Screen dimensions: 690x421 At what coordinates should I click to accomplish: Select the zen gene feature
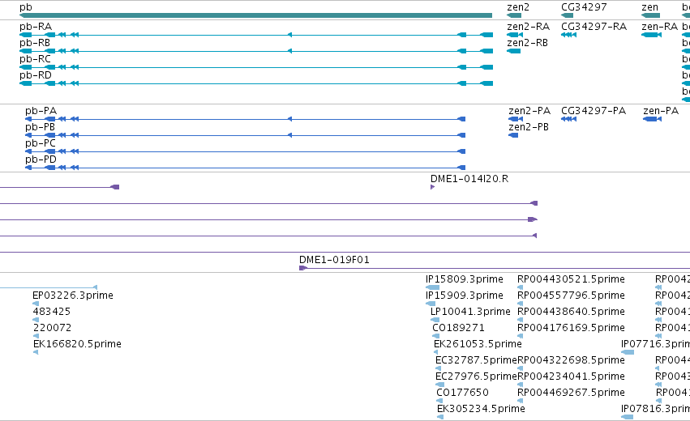tap(651, 15)
